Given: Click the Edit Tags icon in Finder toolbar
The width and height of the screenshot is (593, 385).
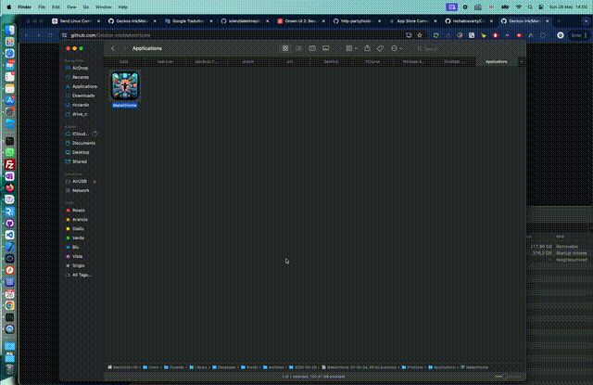Looking at the screenshot, I should [x=381, y=48].
